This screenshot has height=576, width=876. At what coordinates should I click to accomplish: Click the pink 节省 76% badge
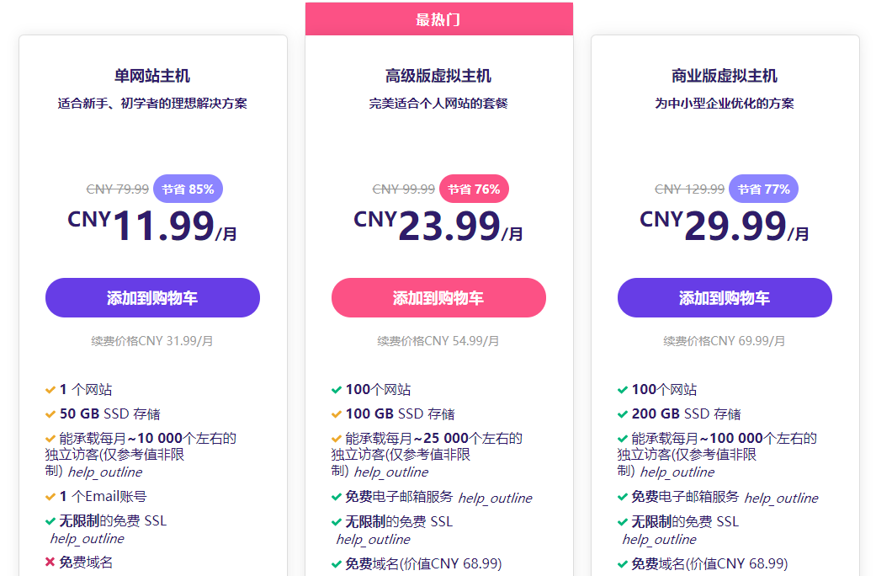tap(474, 189)
